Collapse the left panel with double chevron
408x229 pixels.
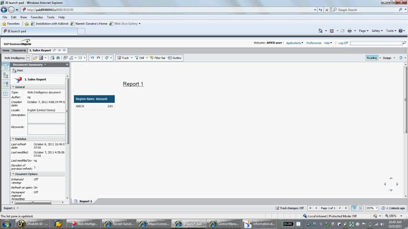tap(67, 65)
